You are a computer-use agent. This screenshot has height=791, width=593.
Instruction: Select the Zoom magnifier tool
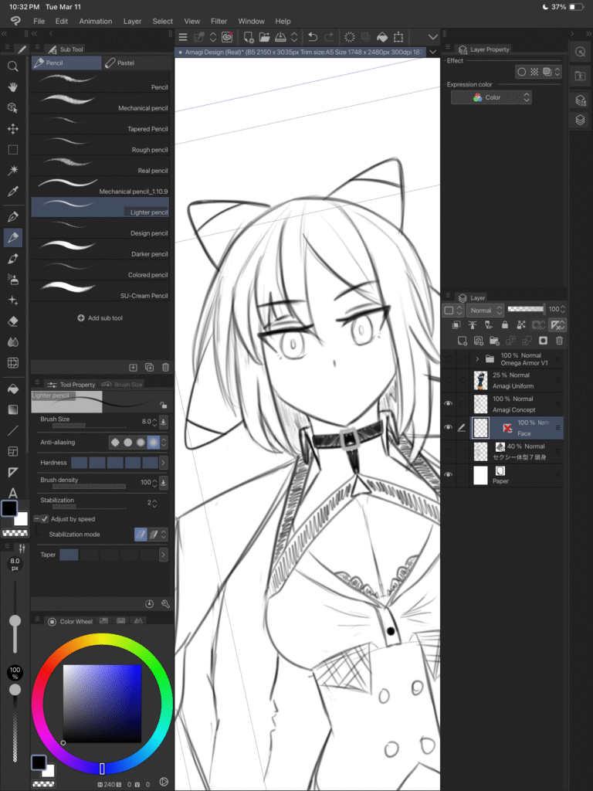point(13,66)
